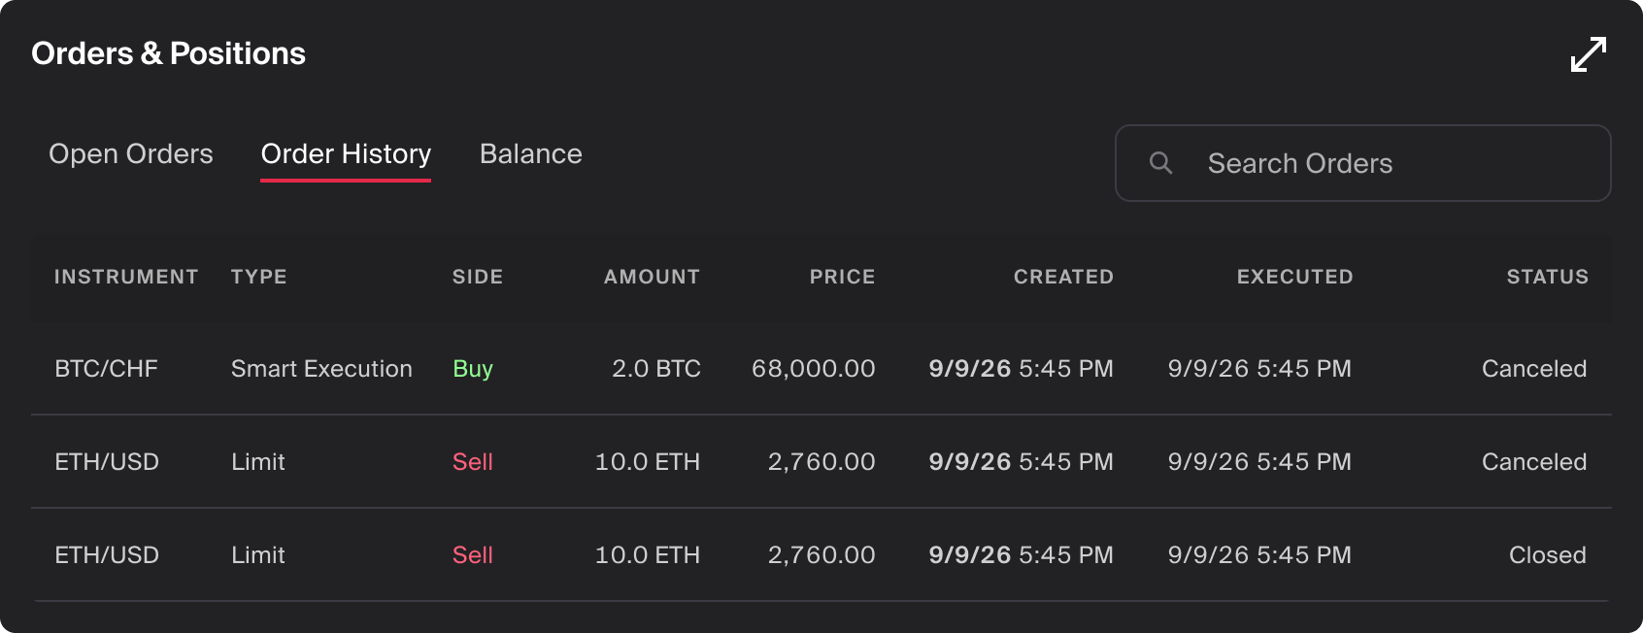
Task: Sort by the Amount column header
Action: (x=652, y=277)
